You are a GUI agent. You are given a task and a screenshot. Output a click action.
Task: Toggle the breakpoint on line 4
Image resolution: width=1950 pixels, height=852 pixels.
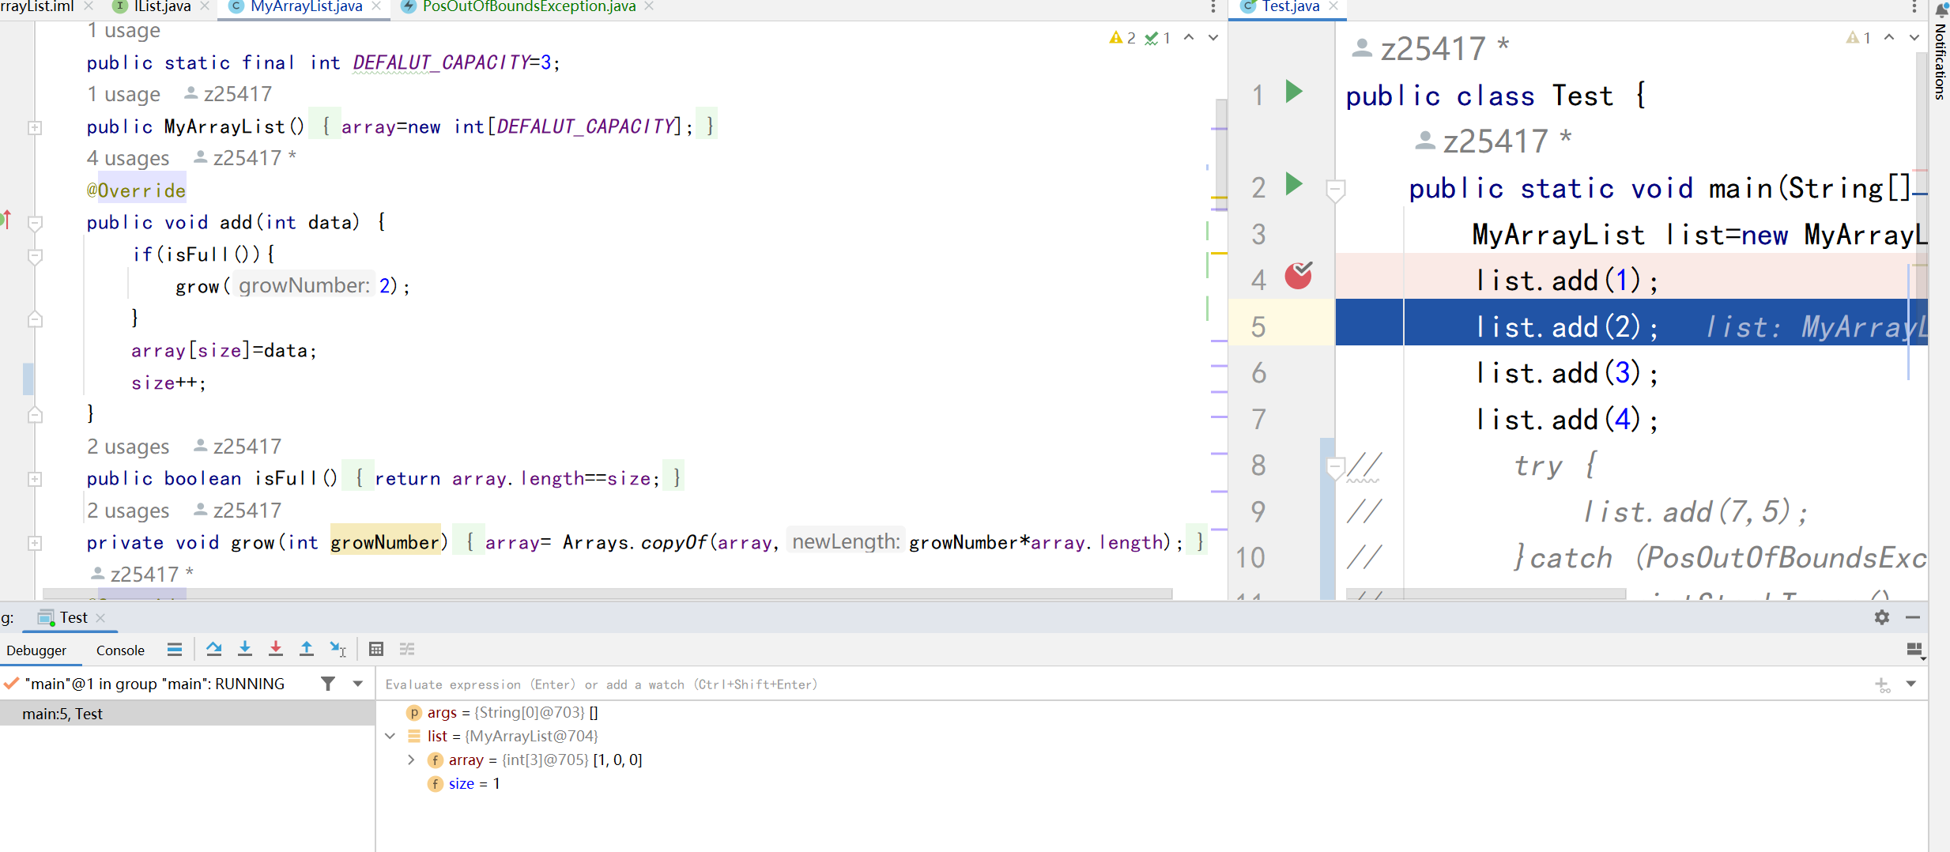pos(1298,275)
